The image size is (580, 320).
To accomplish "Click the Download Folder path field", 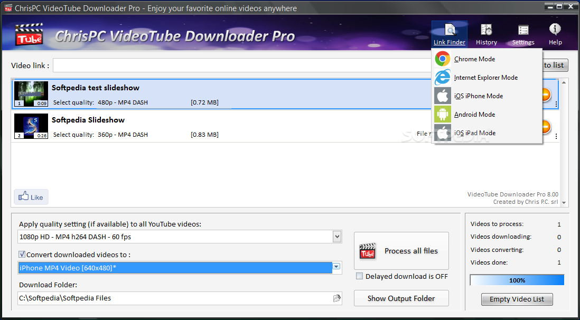I will point(175,298).
